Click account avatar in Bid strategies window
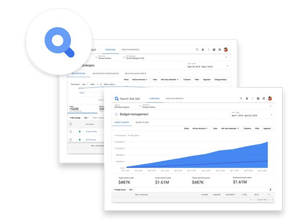The width and height of the screenshot is (308, 219). 226,49
